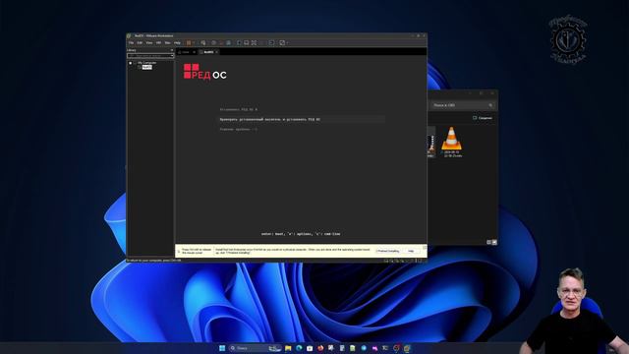The height and width of the screenshot is (354, 629).
Task: Close the Library panel
Action: tap(172, 50)
